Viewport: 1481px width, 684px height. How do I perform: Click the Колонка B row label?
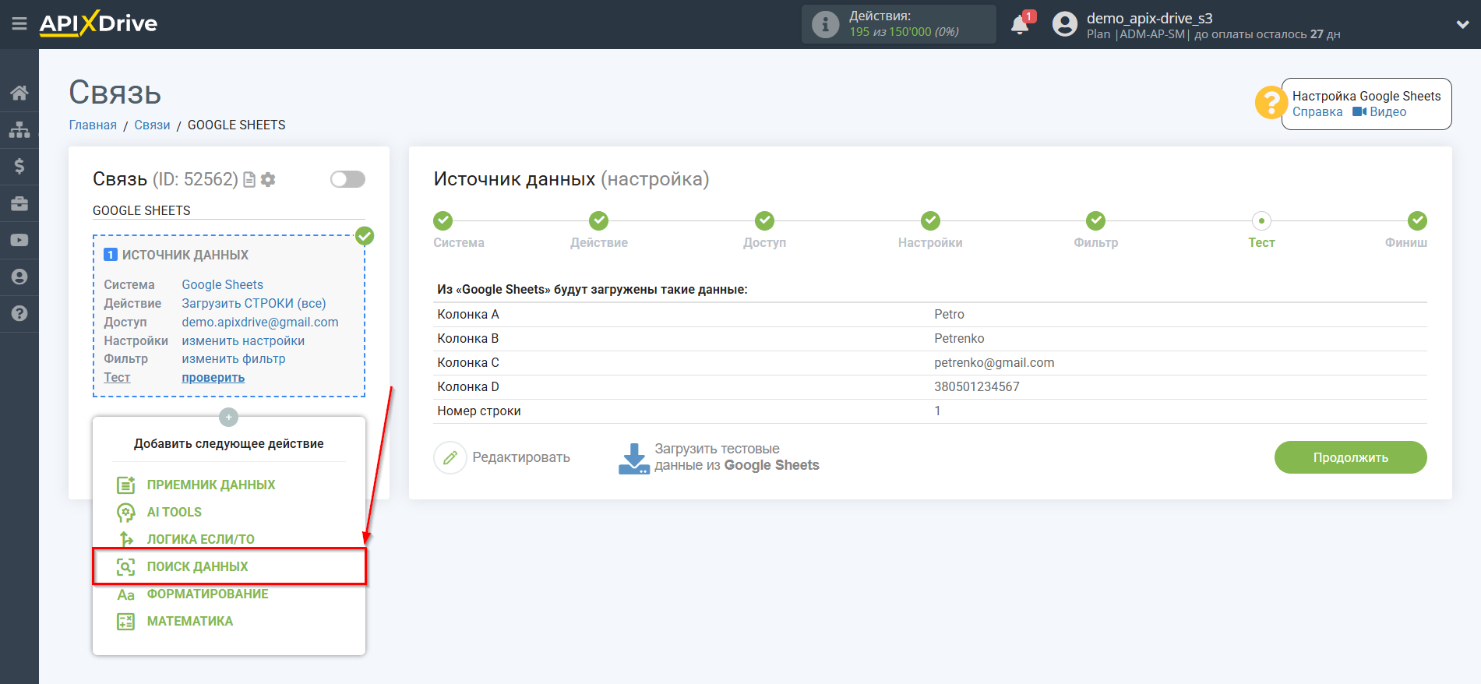click(467, 338)
